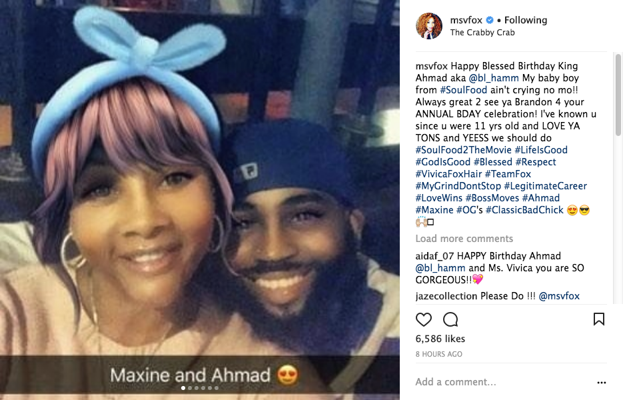Expand Load more comments
This screenshot has height=400, width=623.
464,239
